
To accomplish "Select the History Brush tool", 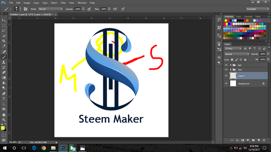I will tap(4, 68).
